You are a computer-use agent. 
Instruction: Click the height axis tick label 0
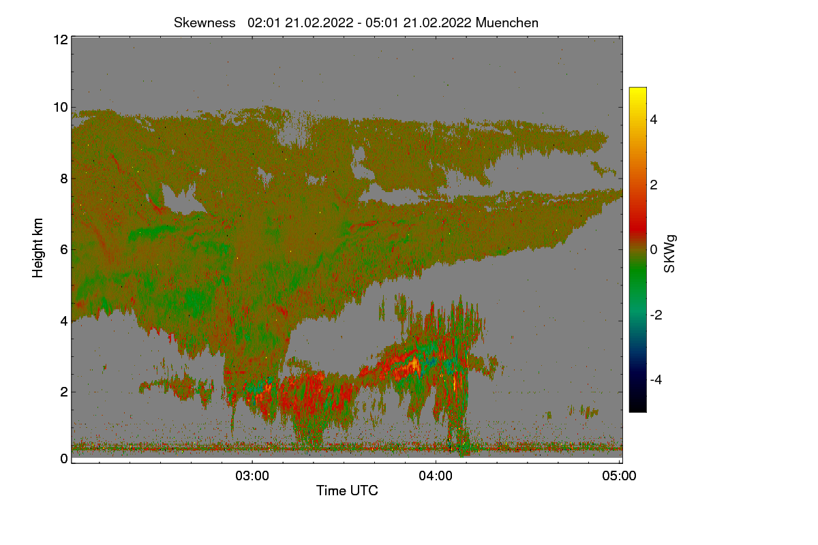tap(64, 458)
